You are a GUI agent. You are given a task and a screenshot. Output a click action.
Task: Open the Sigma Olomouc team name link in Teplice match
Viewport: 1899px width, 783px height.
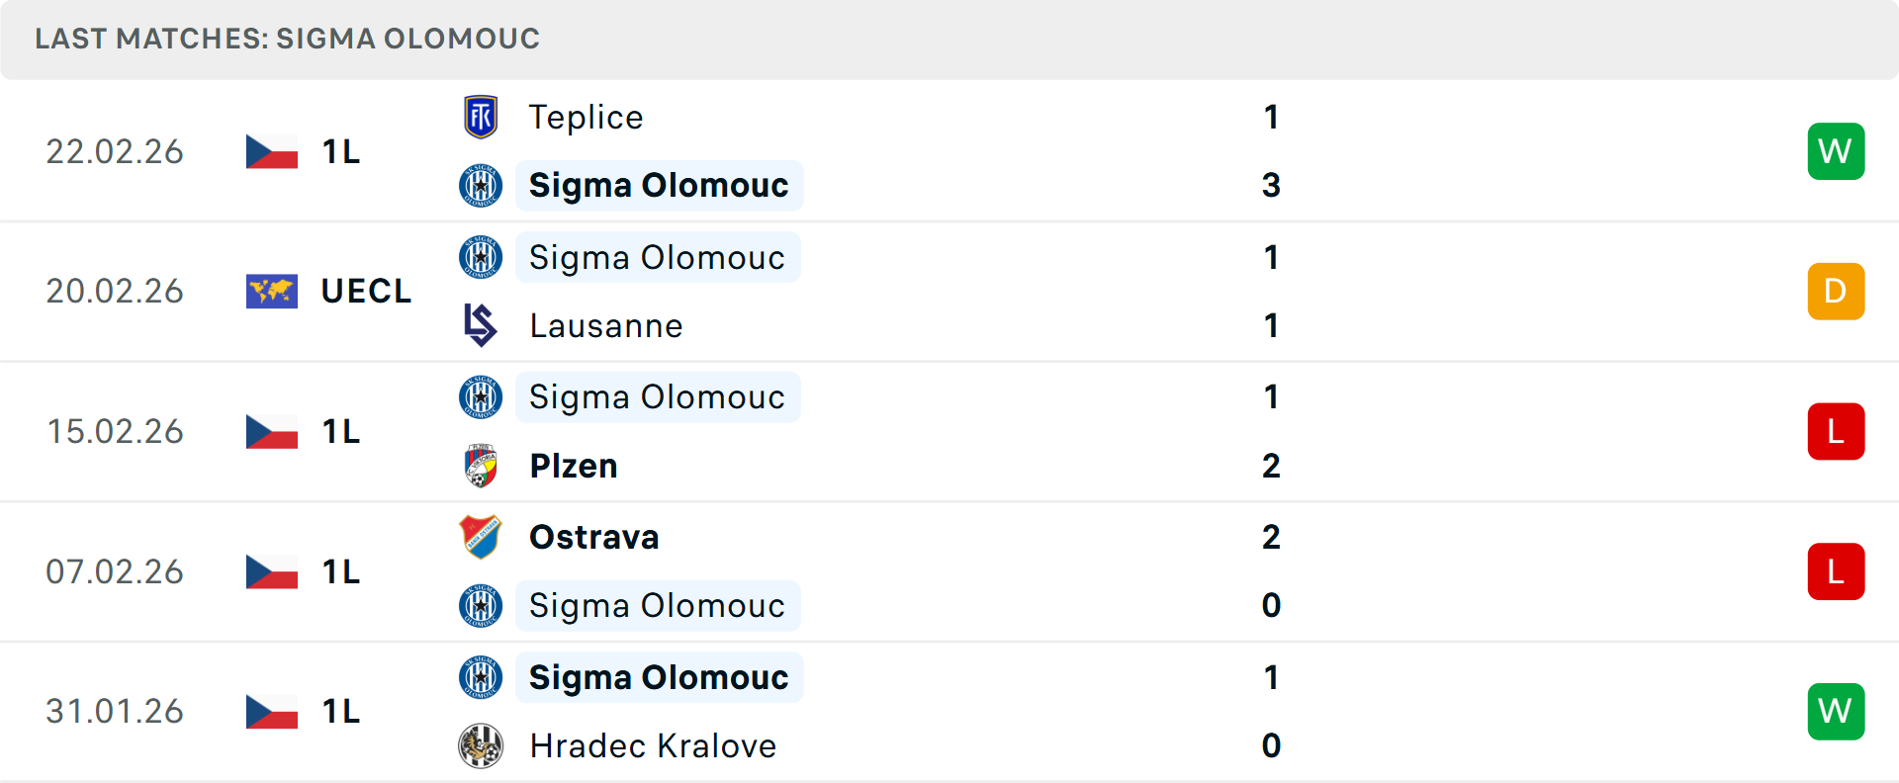(659, 185)
